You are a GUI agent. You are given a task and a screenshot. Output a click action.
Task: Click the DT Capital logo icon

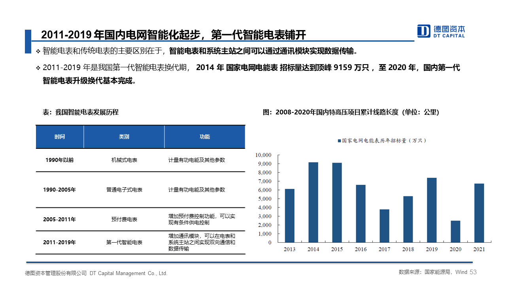424,31
